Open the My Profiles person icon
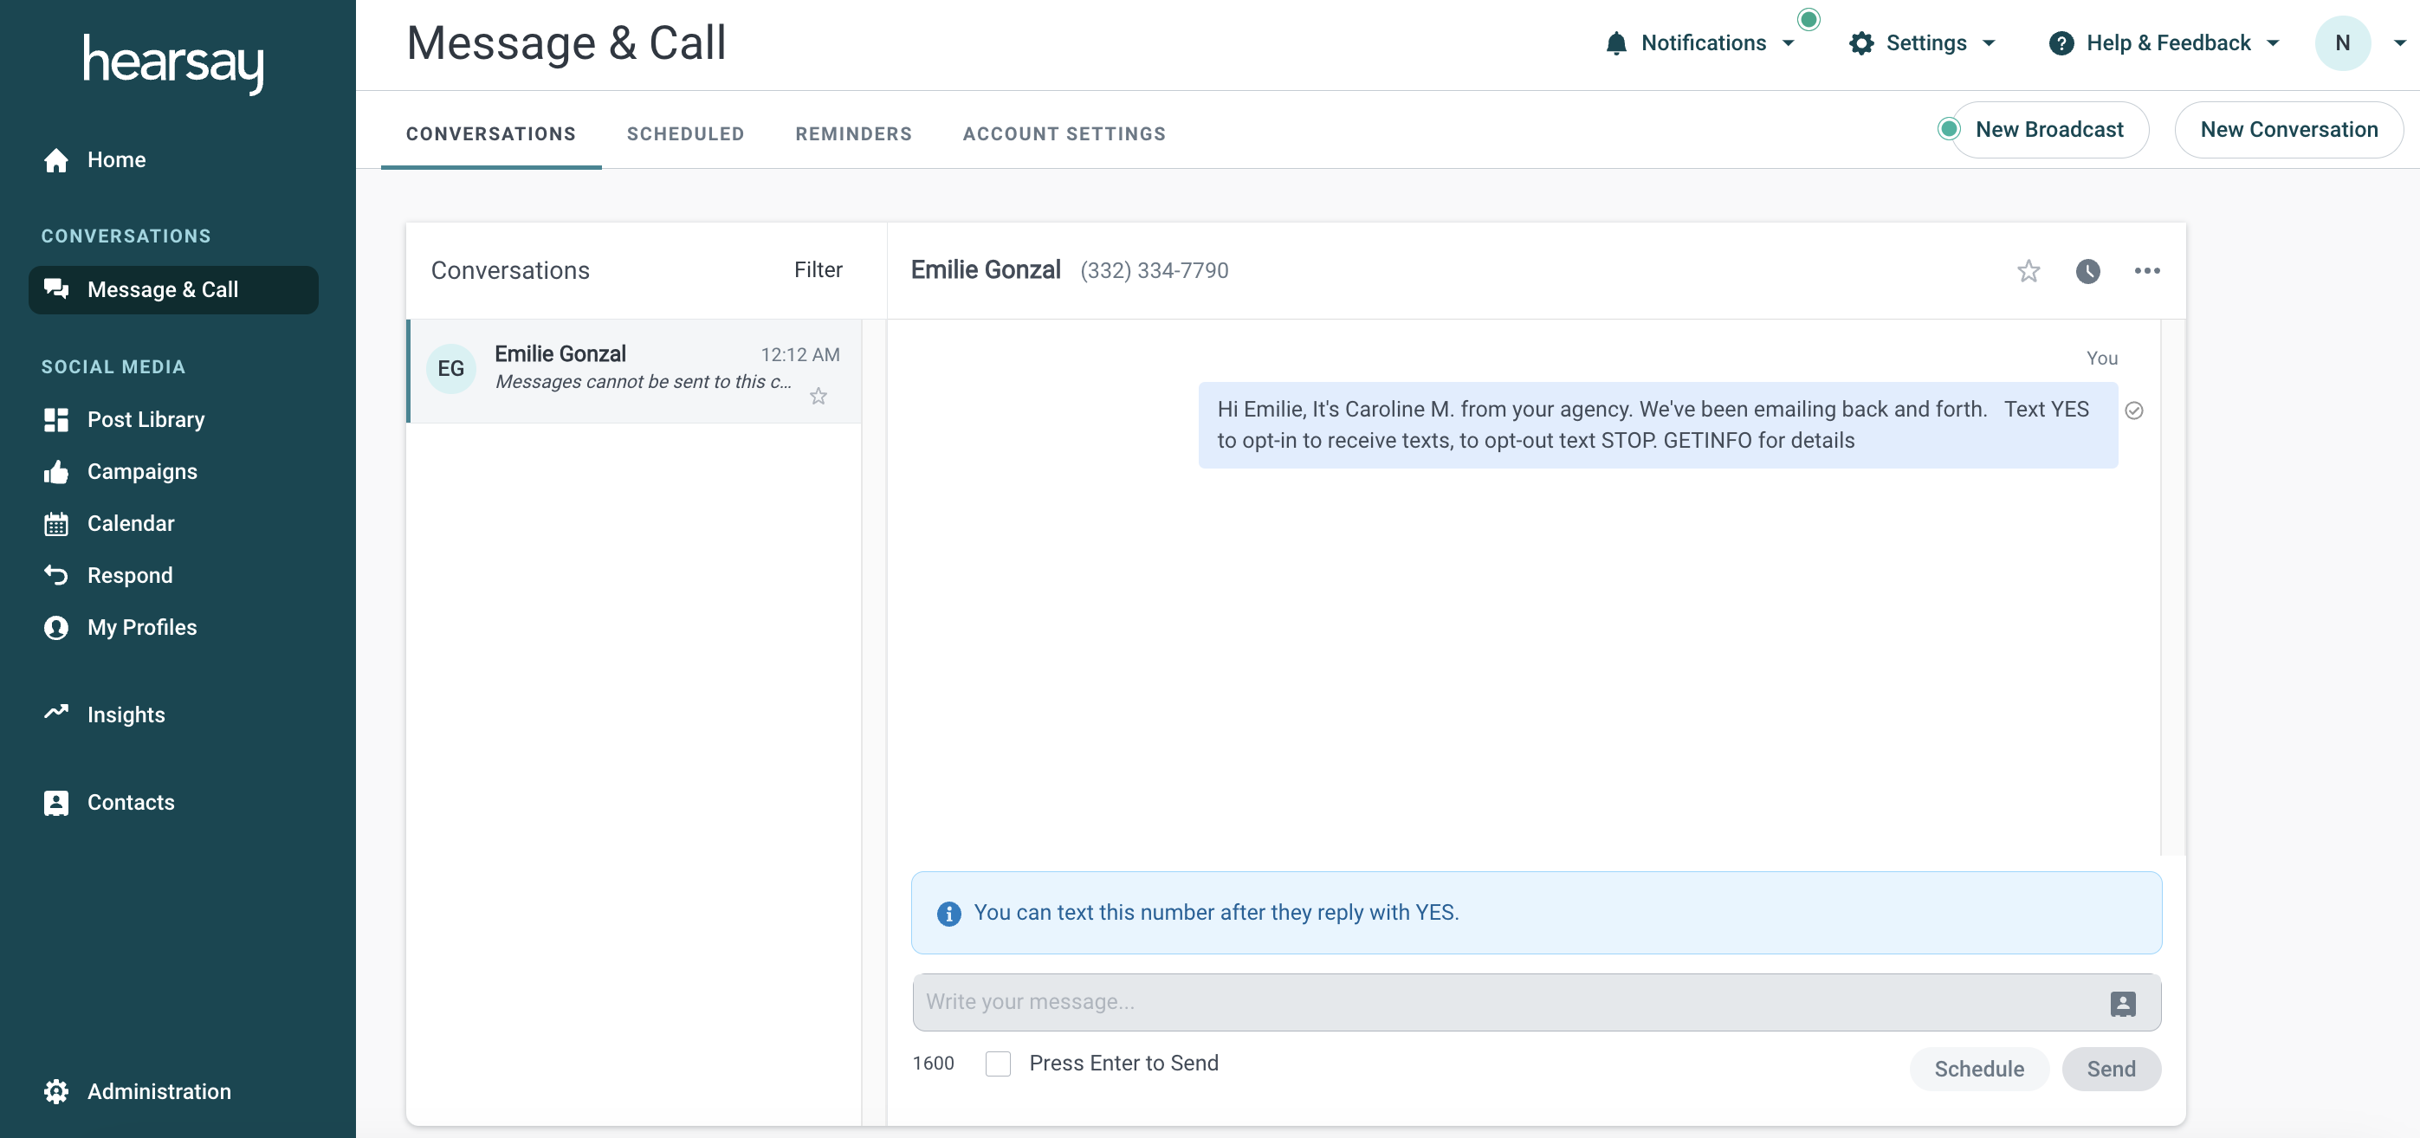Screen dimensions: 2420x1138 coord(56,628)
